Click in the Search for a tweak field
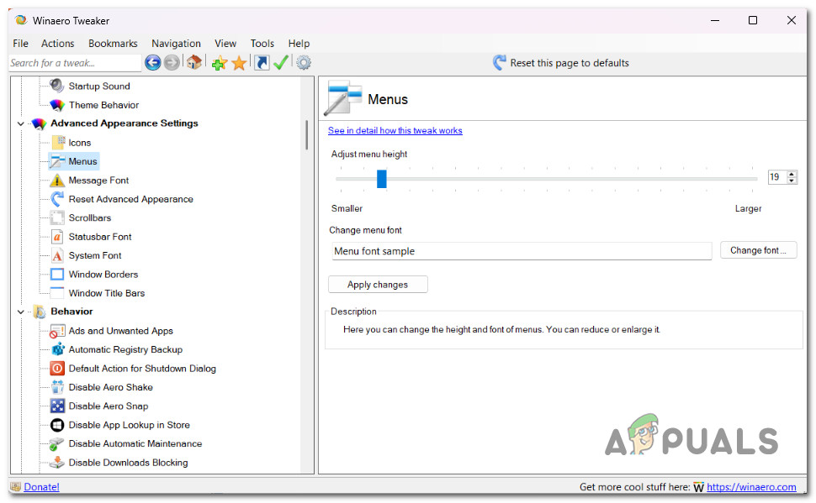 [x=74, y=63]
